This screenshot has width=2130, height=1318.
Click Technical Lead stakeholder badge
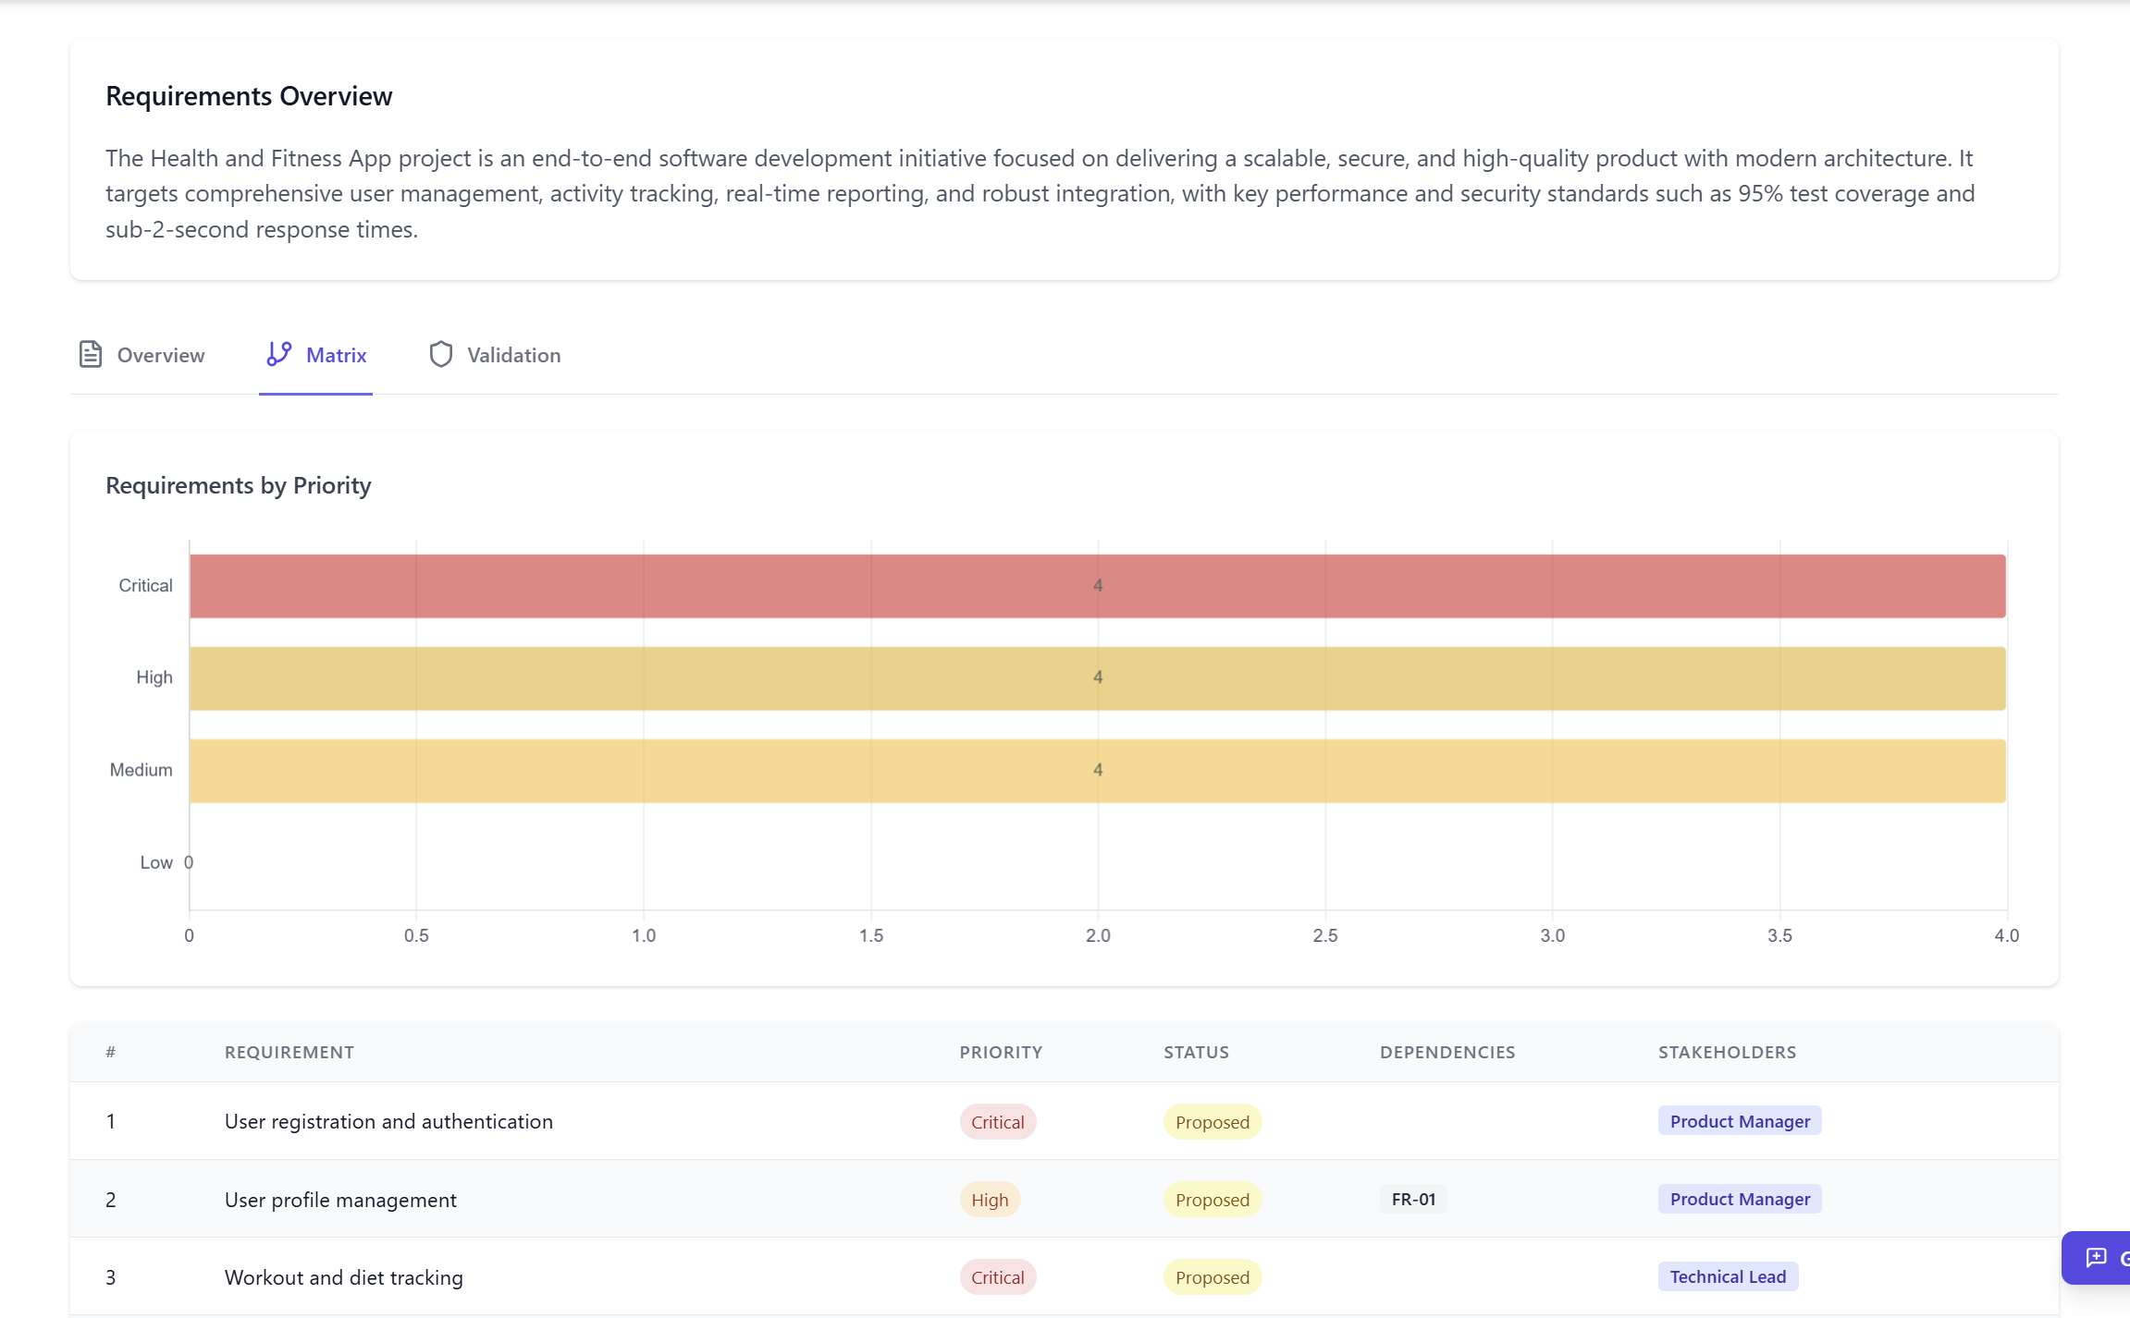coord(1727,1276)
